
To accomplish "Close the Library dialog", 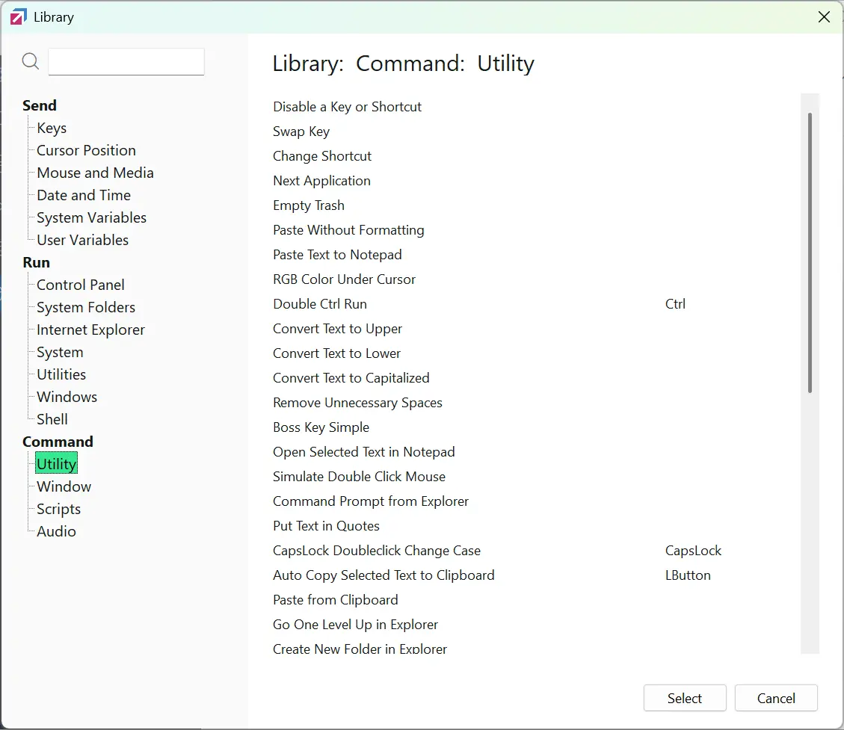I will [x=824, y=17].
